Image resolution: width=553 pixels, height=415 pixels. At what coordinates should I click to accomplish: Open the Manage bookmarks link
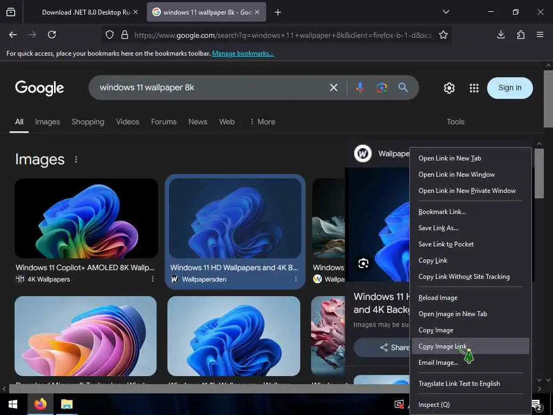pyautogui.click(x=242, y=53)
